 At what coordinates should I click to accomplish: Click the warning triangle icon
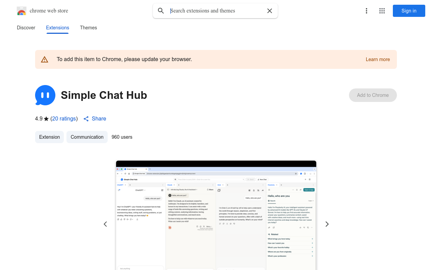coord(45,59)
